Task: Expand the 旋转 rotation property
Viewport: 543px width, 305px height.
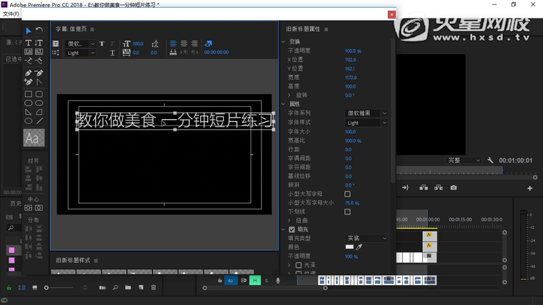Action: pyautogui.click(x=289, y=95)
